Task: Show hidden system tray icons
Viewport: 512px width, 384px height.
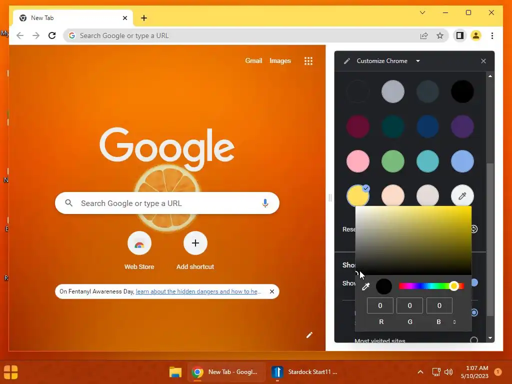Action: [420, 372]
